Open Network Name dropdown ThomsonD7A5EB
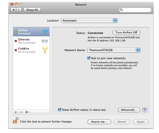 (x=114, y=50)
